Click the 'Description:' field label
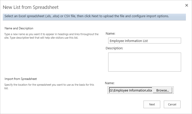This screenshot has width=192, height=114. pyautogui.click(x=114, y=48)
